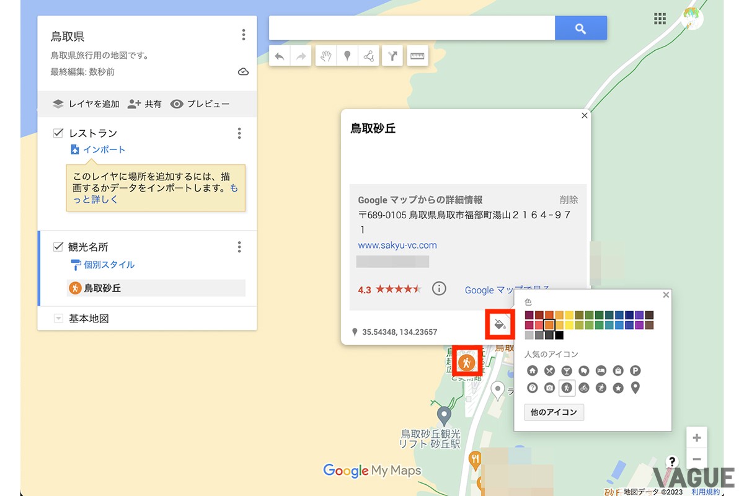Open the paint bucket style icon

[500, 324]
